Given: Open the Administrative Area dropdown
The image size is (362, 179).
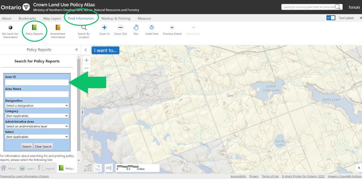Looking at the screenshot, I should (x=37, y=126).
